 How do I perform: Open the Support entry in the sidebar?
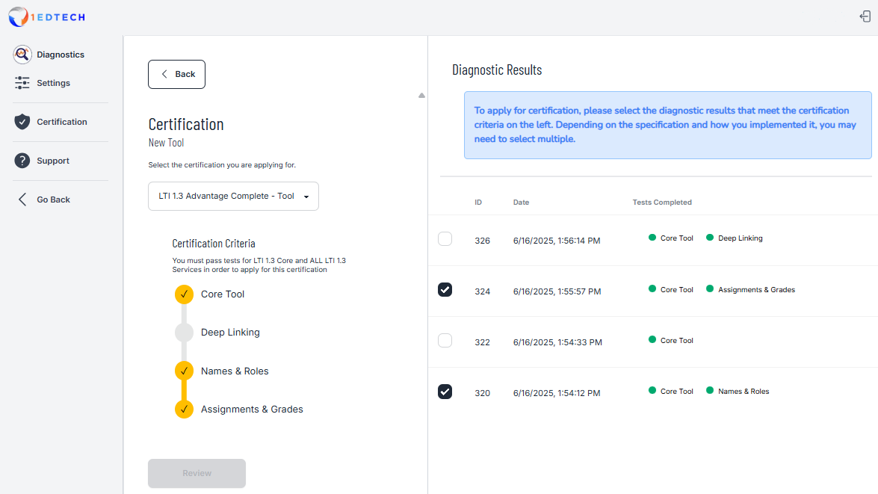tap(52, 160)
